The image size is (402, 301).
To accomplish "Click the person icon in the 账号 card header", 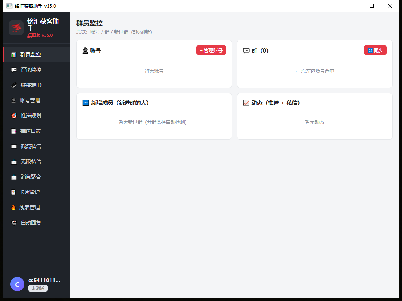I will click(85, 51).
